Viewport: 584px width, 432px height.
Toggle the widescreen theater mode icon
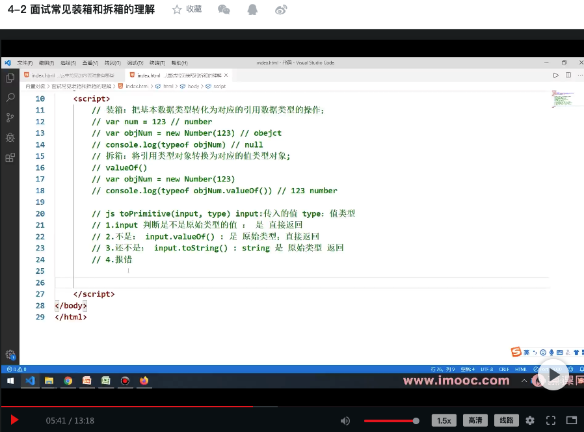(572, 420)
